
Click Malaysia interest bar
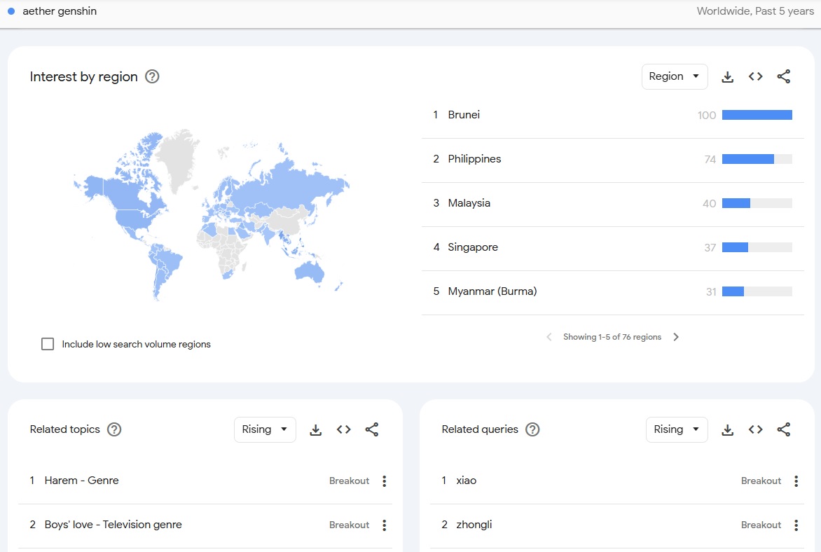(757, 203)
